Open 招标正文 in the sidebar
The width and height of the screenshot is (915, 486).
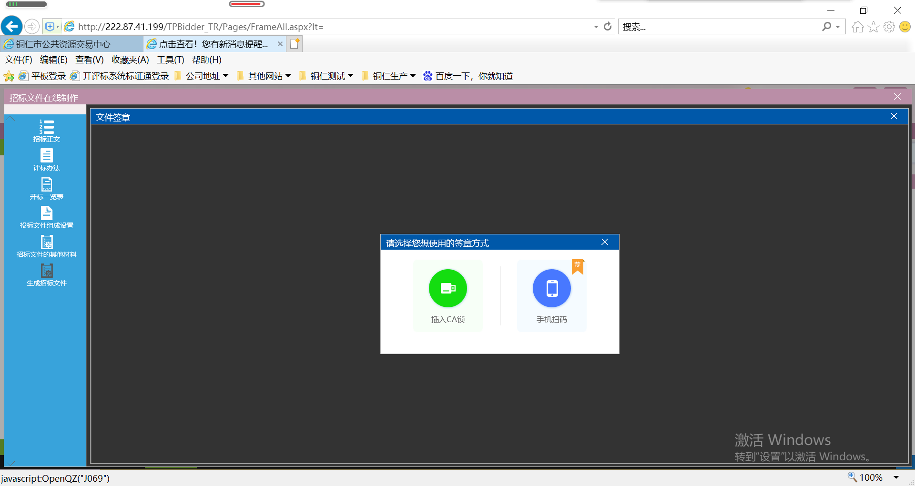pos(47,131)
